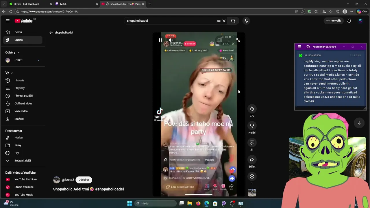Open YouTube Premium link
The width and height of the screenshot is (370, 208).
point(23,179)
